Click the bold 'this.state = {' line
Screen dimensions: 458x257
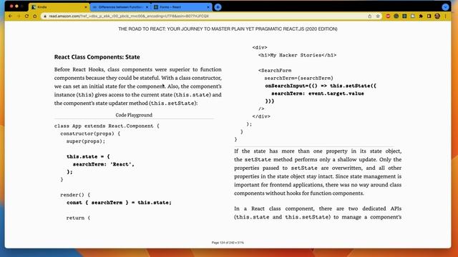click(88, 156)
